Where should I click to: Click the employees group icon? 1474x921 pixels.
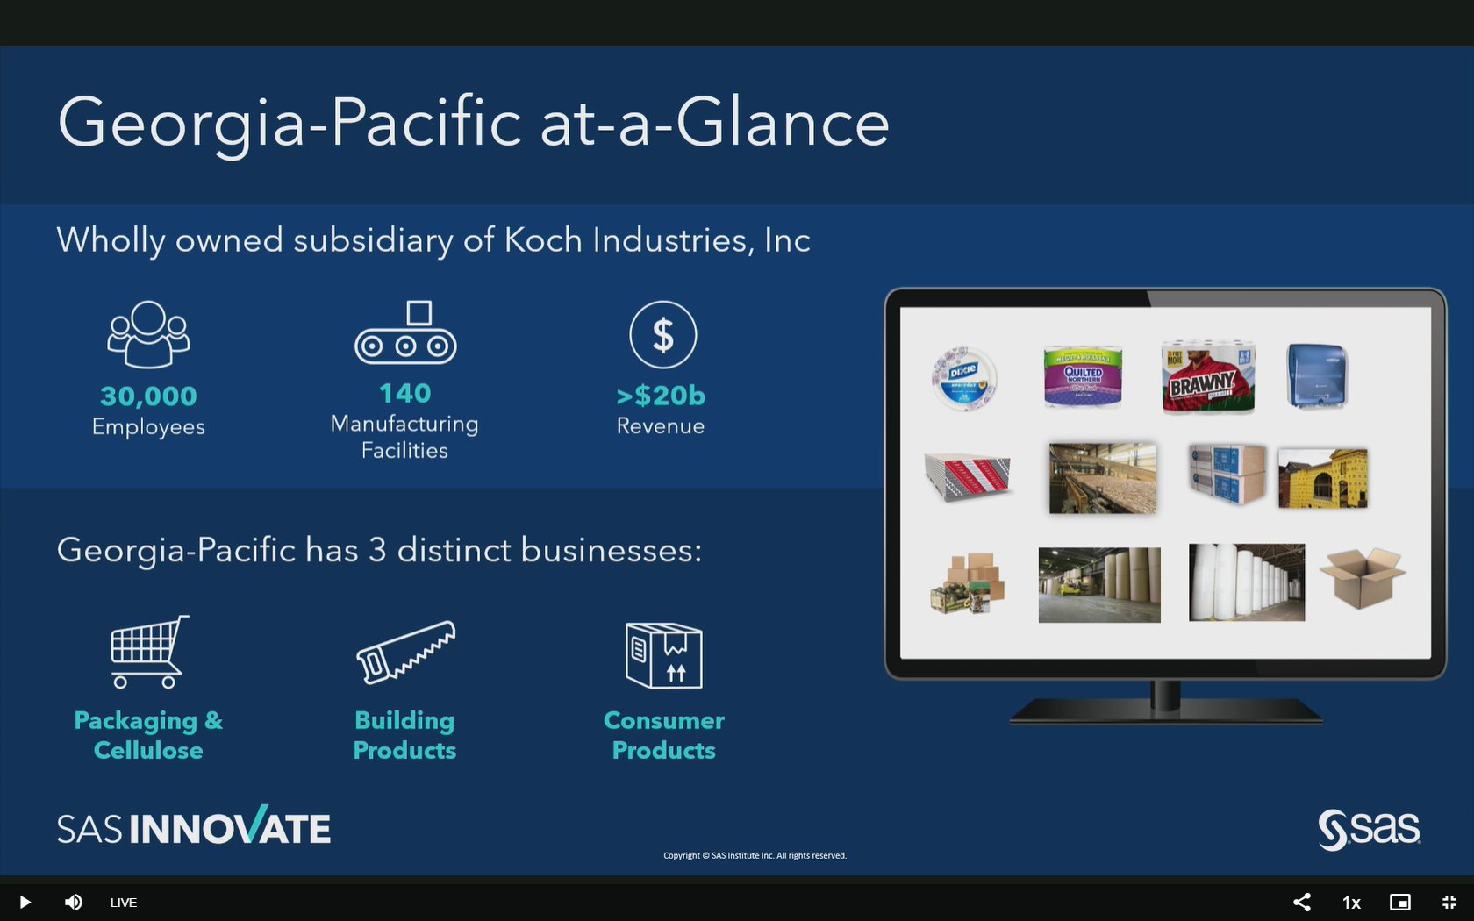click(x=148, y=334)
